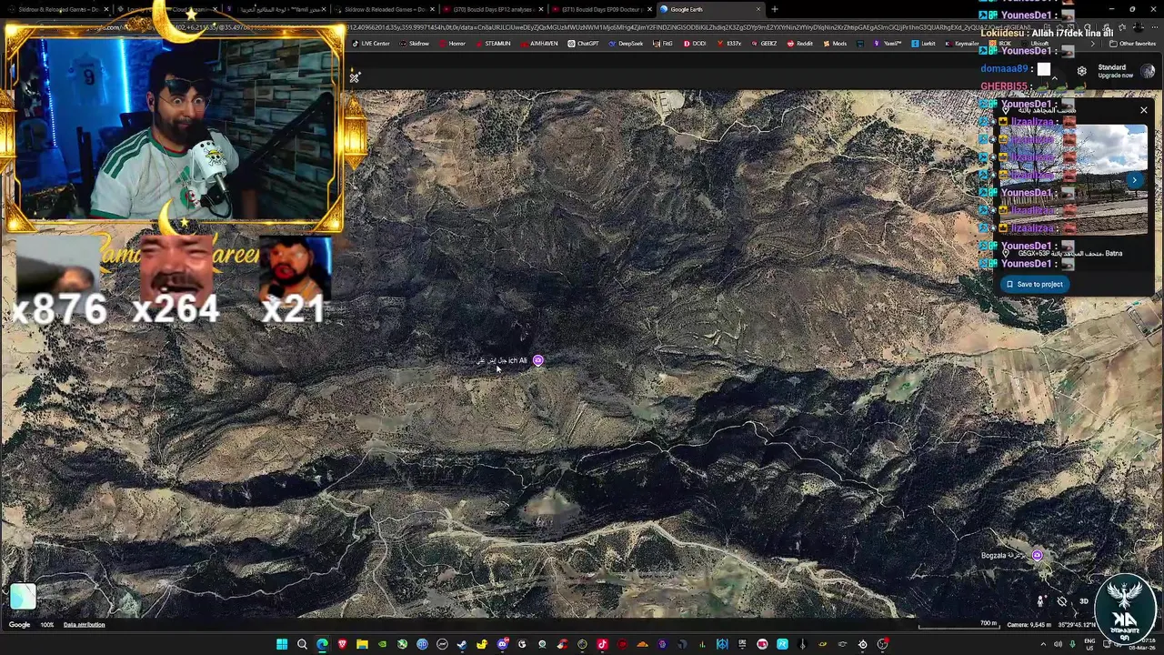Select the tool icon at top-left of map
The image size is (1164, 655).
point(355,77)
